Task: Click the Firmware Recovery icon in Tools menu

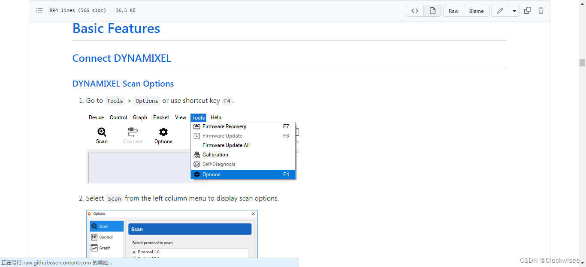Action: [196, 126]
